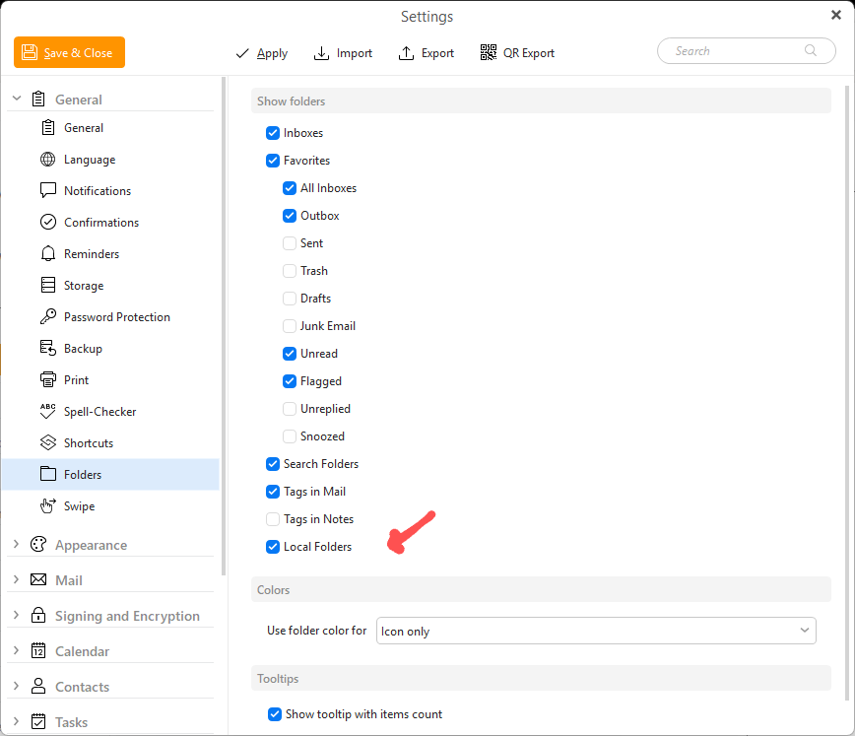The height and width of the screenshot is (736, 855).
Task: Click the Appearance palette icon
Action: [x=38, y=544]
